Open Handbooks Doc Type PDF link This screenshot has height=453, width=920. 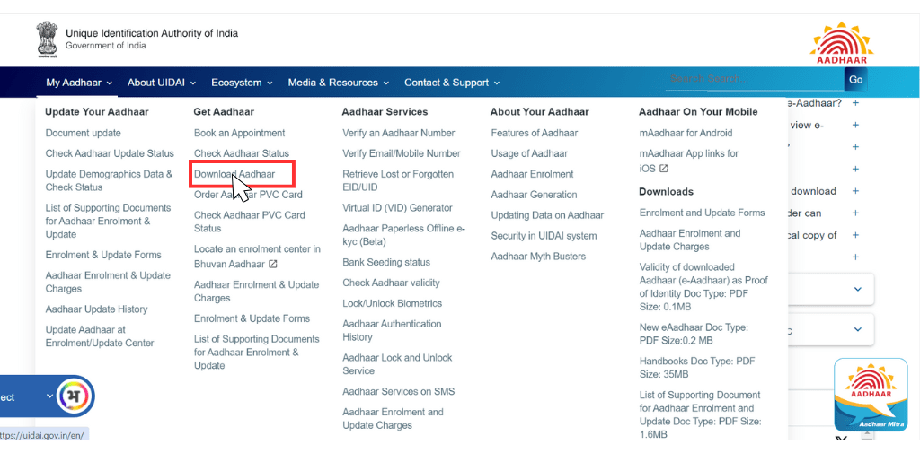click(x=697, y=368)
